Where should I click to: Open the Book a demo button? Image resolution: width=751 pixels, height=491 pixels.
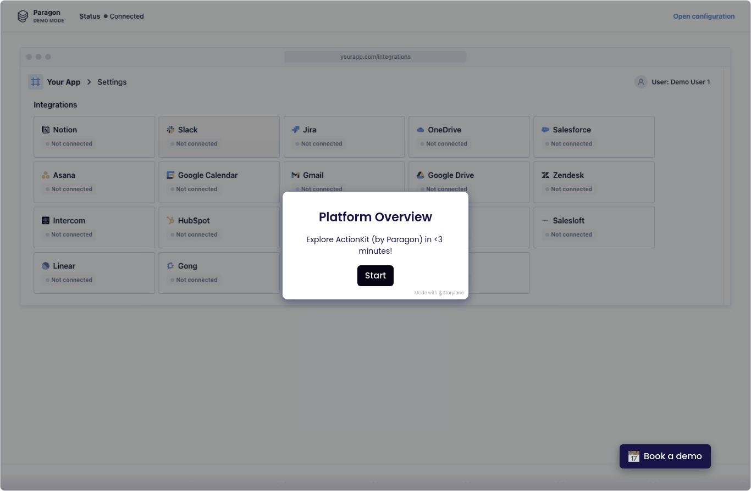[x=665, y=456]
